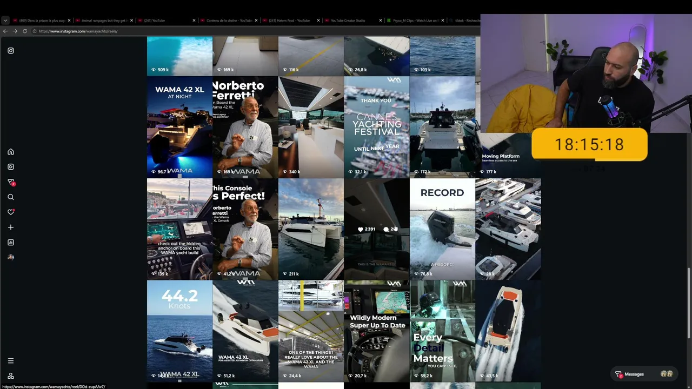Close the 'Contenu de la chaîne' tab

tap(256, 21)
